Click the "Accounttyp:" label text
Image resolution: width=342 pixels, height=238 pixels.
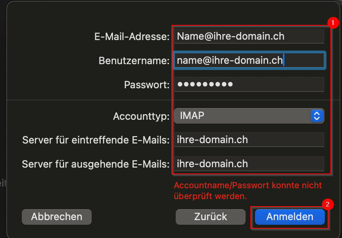141,116
